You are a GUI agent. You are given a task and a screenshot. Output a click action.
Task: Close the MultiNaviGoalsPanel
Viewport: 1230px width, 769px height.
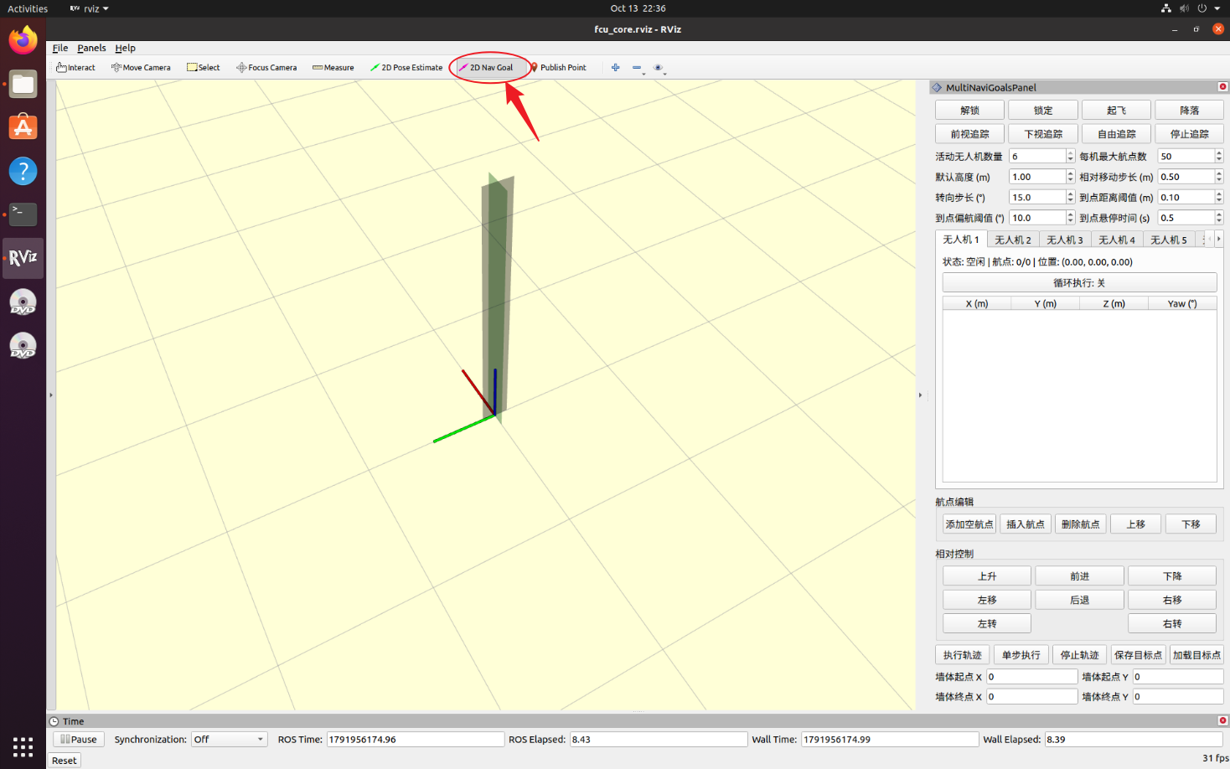pyautogui.click(x=1222, y=87)
